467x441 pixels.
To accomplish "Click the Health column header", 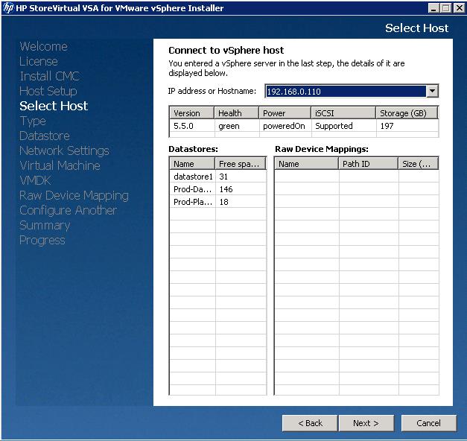I will pos(236,113).
